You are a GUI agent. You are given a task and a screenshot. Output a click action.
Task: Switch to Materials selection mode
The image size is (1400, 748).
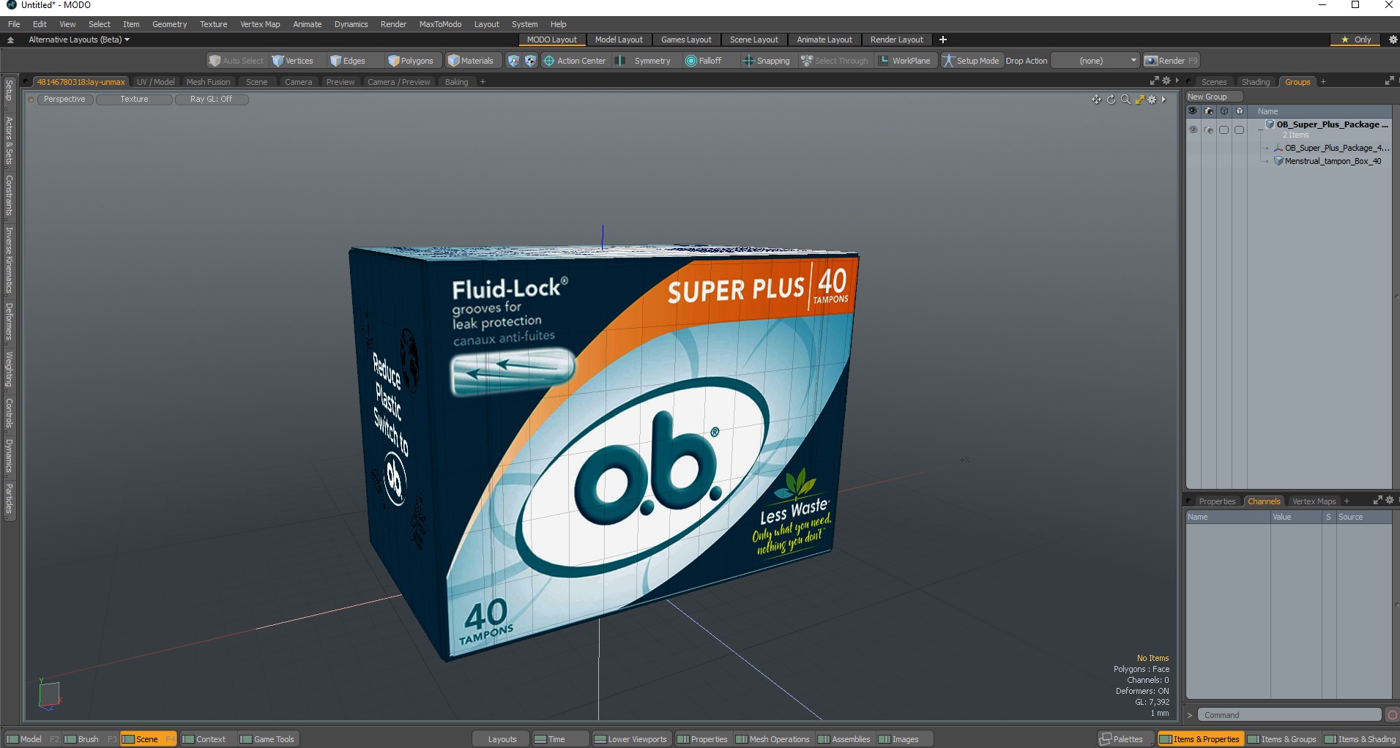coord(472,61)
